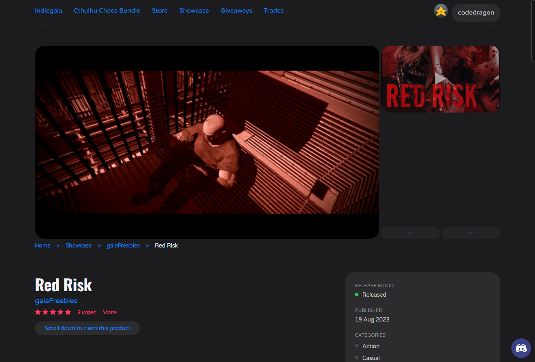The image size is (535, 362).
Task: Go to Showcase breadcrumb
Action: tap(78, 246)
